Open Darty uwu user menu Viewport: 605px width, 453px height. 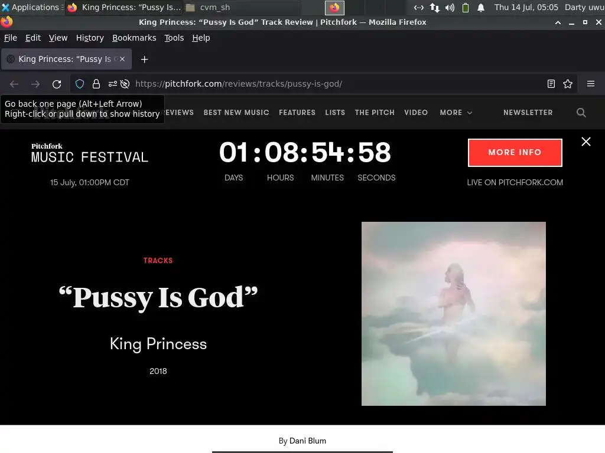pos(584,7)
